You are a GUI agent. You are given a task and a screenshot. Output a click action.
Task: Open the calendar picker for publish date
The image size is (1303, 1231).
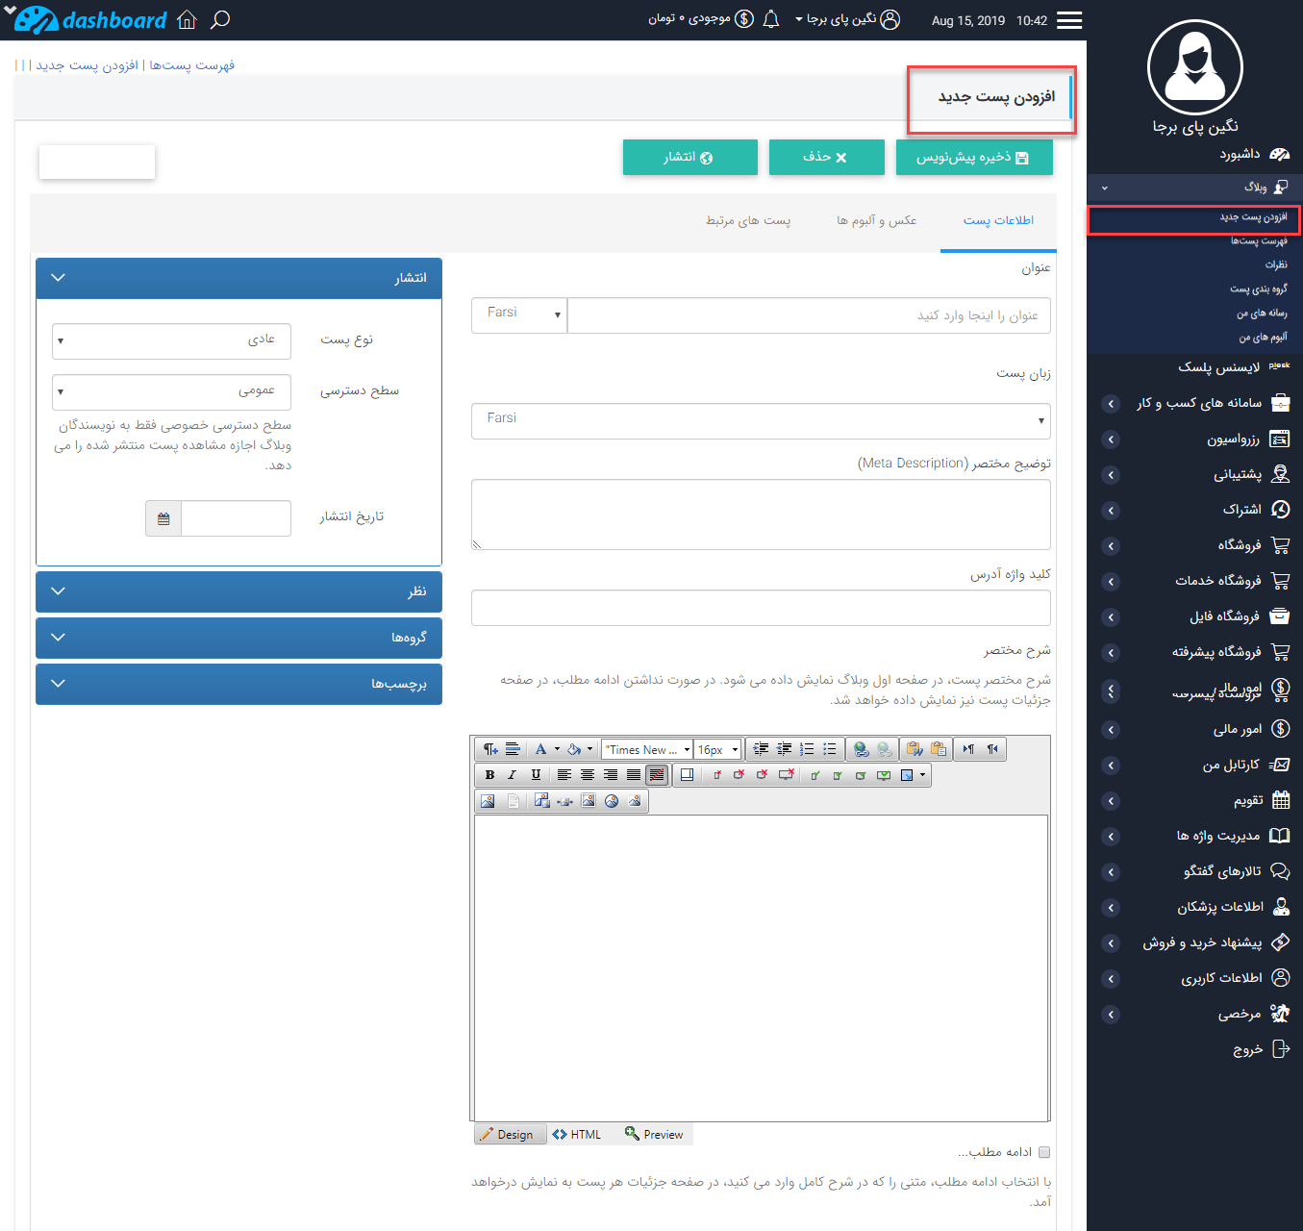[x=163, y=518]
